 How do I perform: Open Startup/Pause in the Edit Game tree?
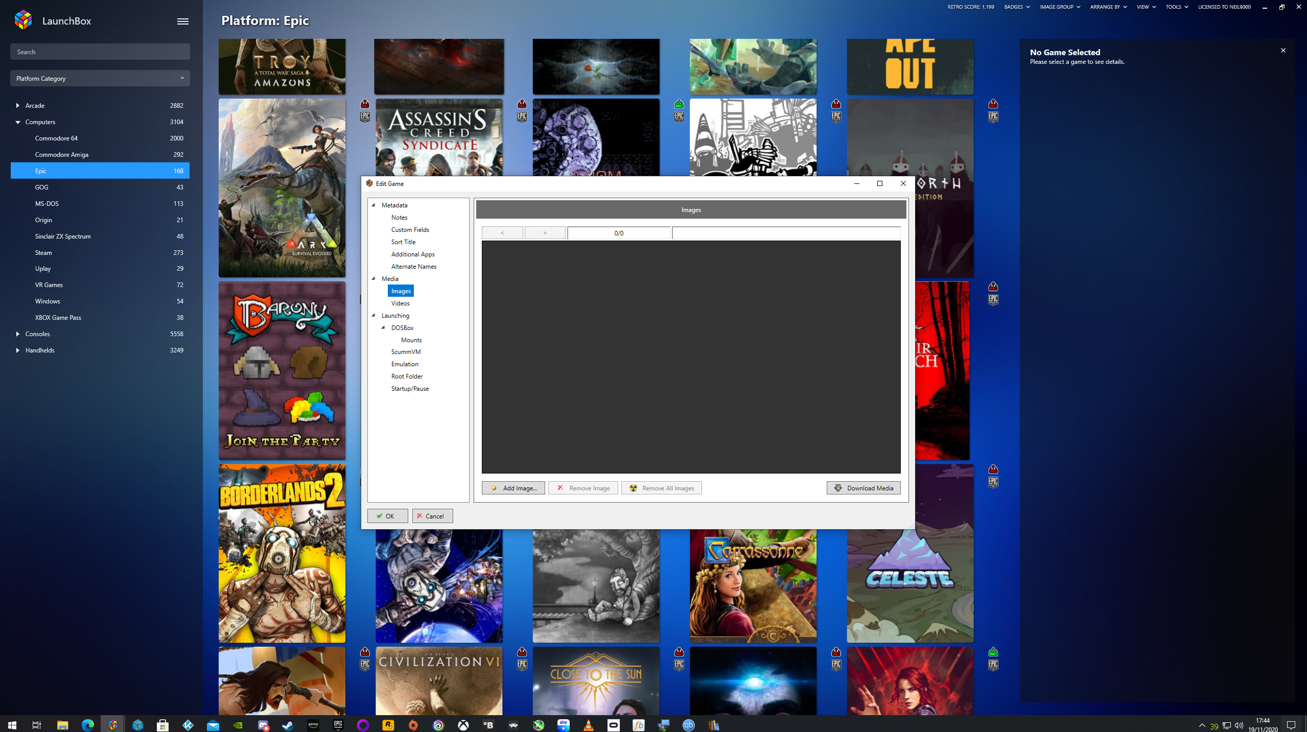(410, 388)
